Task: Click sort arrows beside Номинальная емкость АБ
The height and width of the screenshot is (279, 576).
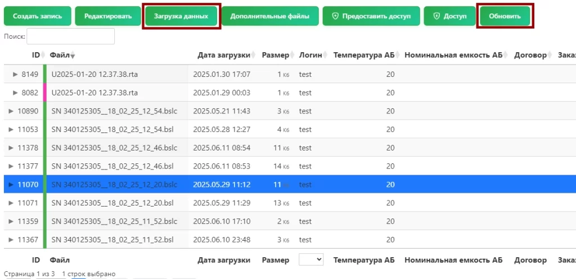Action: 506,55
